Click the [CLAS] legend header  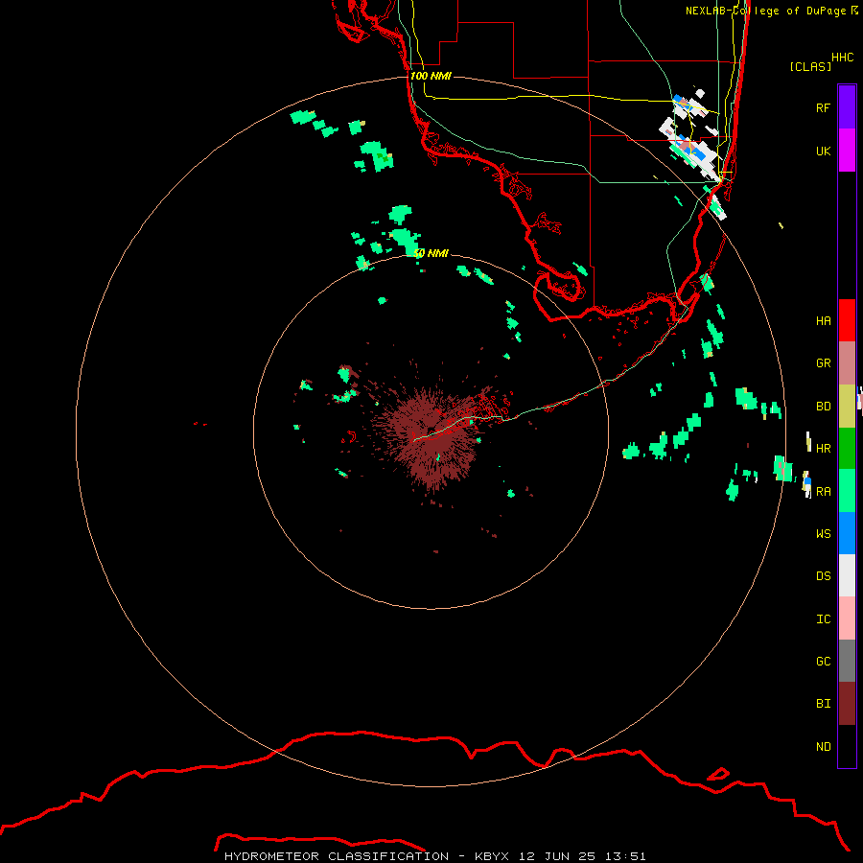coord(810,66)
